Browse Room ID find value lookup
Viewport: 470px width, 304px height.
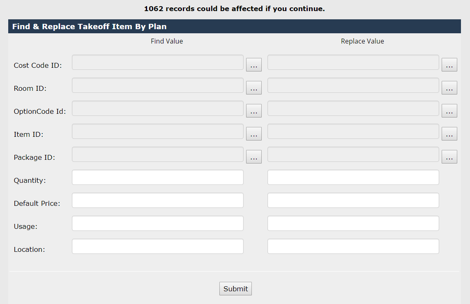[x=253, y=88]
